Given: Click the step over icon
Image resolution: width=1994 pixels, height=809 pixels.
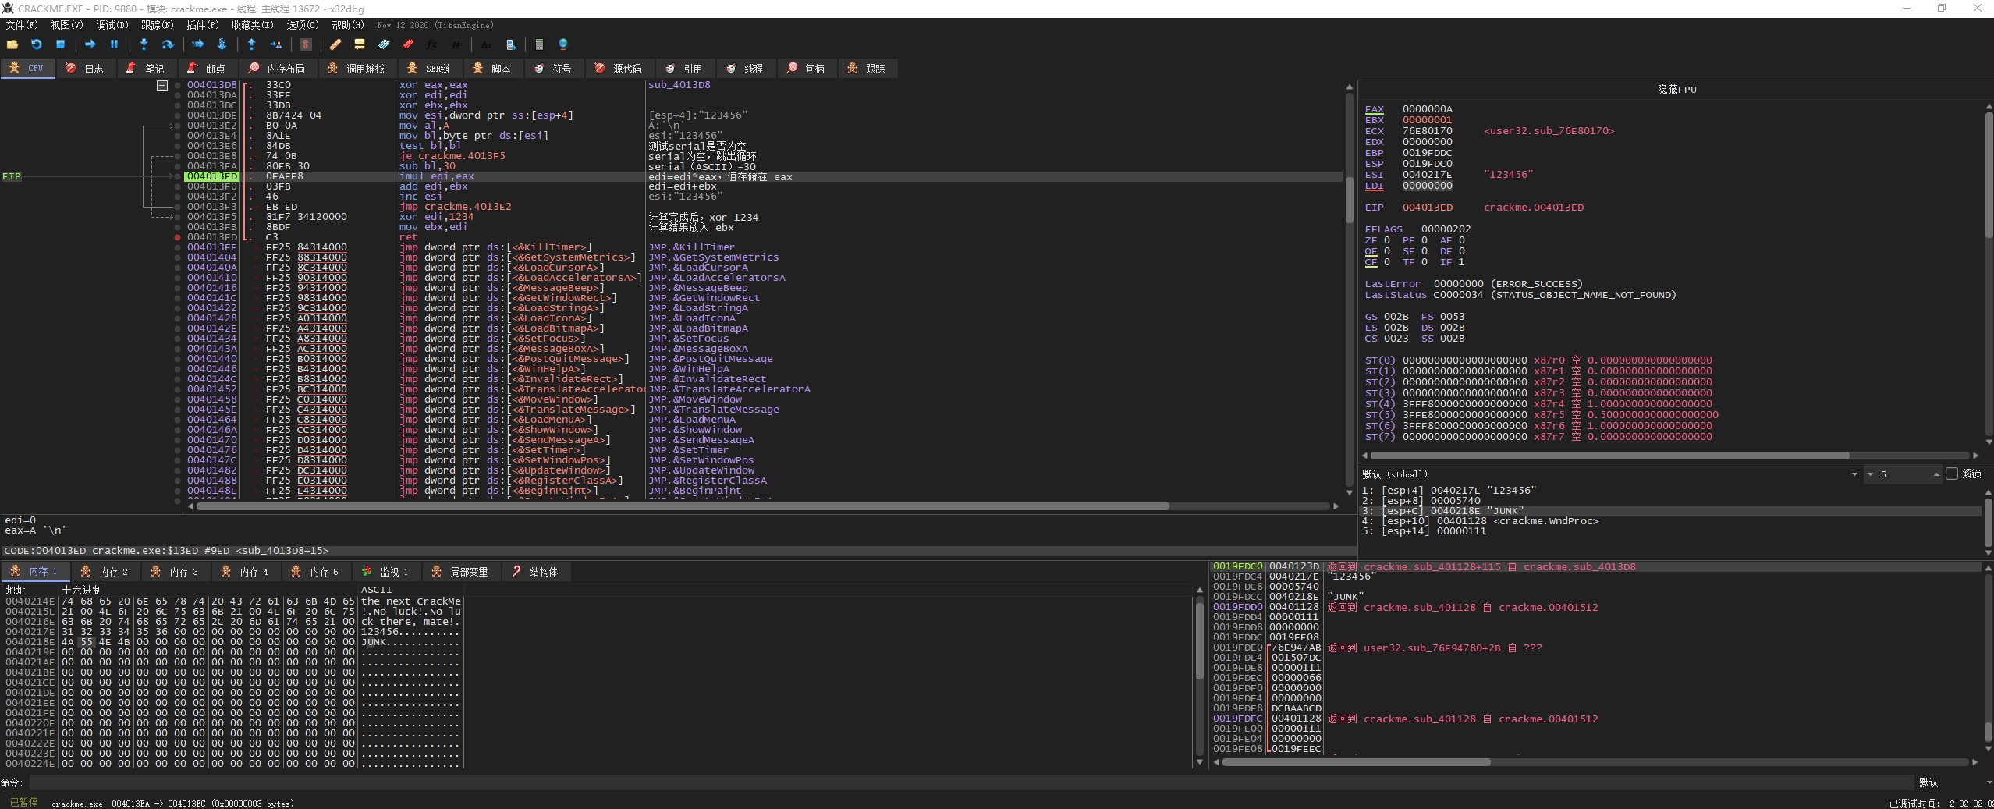Looking at the screenshot, I should [167, 44].
